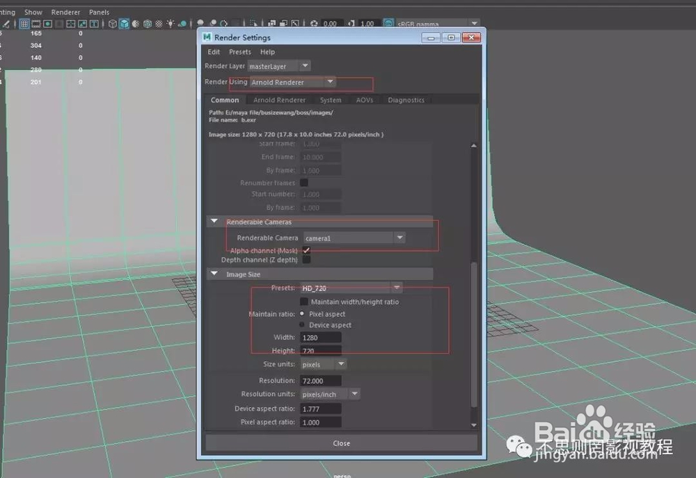Open the sRGB gamma view transform dropdown
The image size is (696, 478).
pos(437,24)
